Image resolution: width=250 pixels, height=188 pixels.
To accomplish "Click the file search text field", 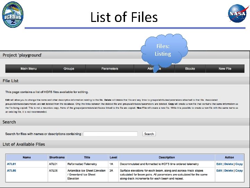I will pos(110,134).
